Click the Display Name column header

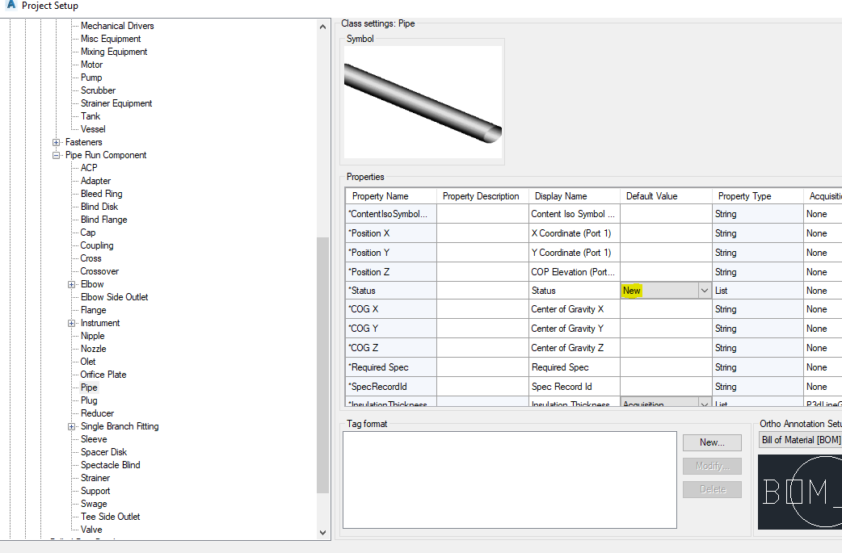tap(574, 196)
